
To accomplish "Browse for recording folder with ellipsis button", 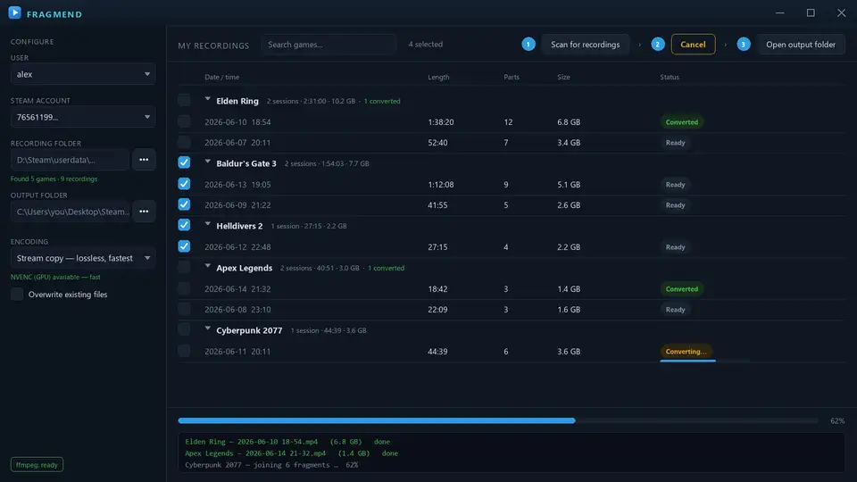I will click(144, 160).
